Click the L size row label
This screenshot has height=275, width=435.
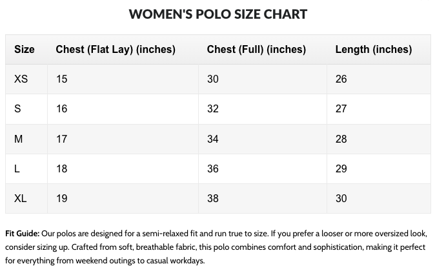[17, 168]
